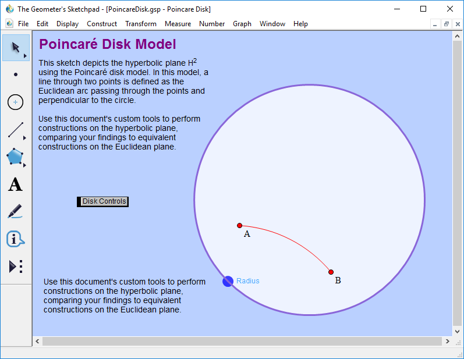Select the Marker pen tool
Screen dimensions: 464x359
16,212
